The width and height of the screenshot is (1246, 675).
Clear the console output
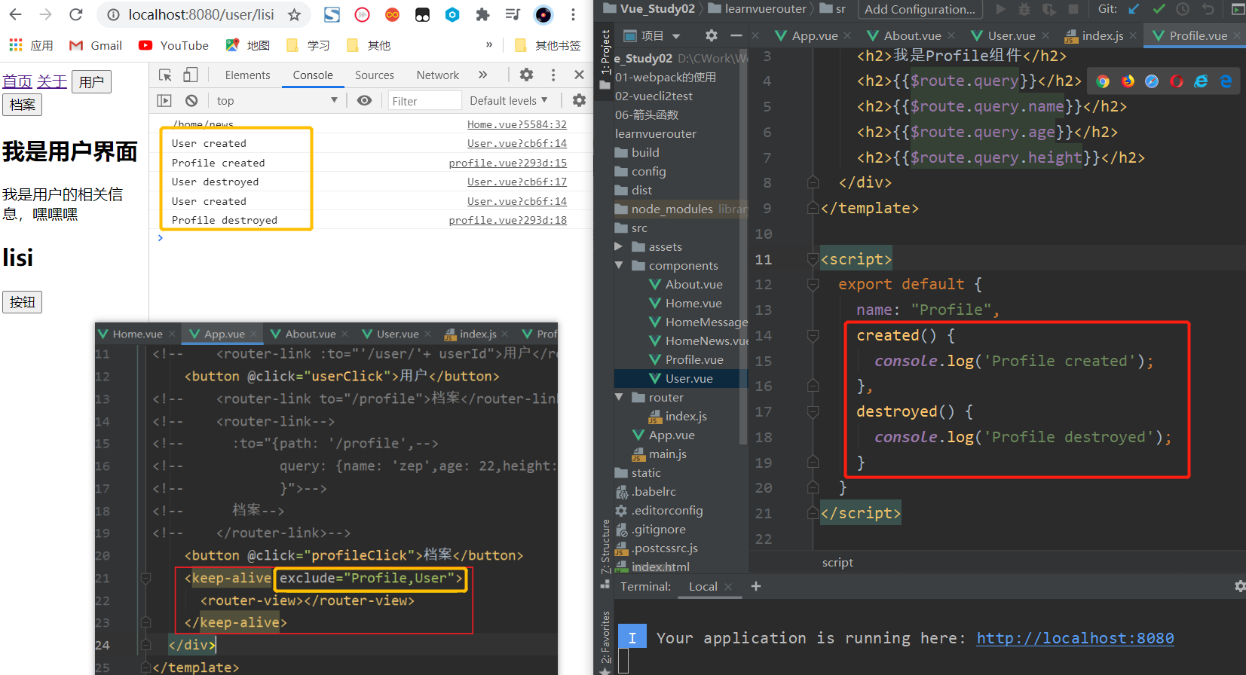tap(191, 100)
